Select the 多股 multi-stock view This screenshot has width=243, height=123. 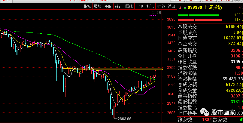(108, 6)
